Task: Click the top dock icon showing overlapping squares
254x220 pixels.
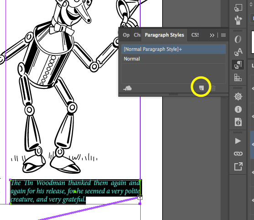Action: [x=238, y=8]
